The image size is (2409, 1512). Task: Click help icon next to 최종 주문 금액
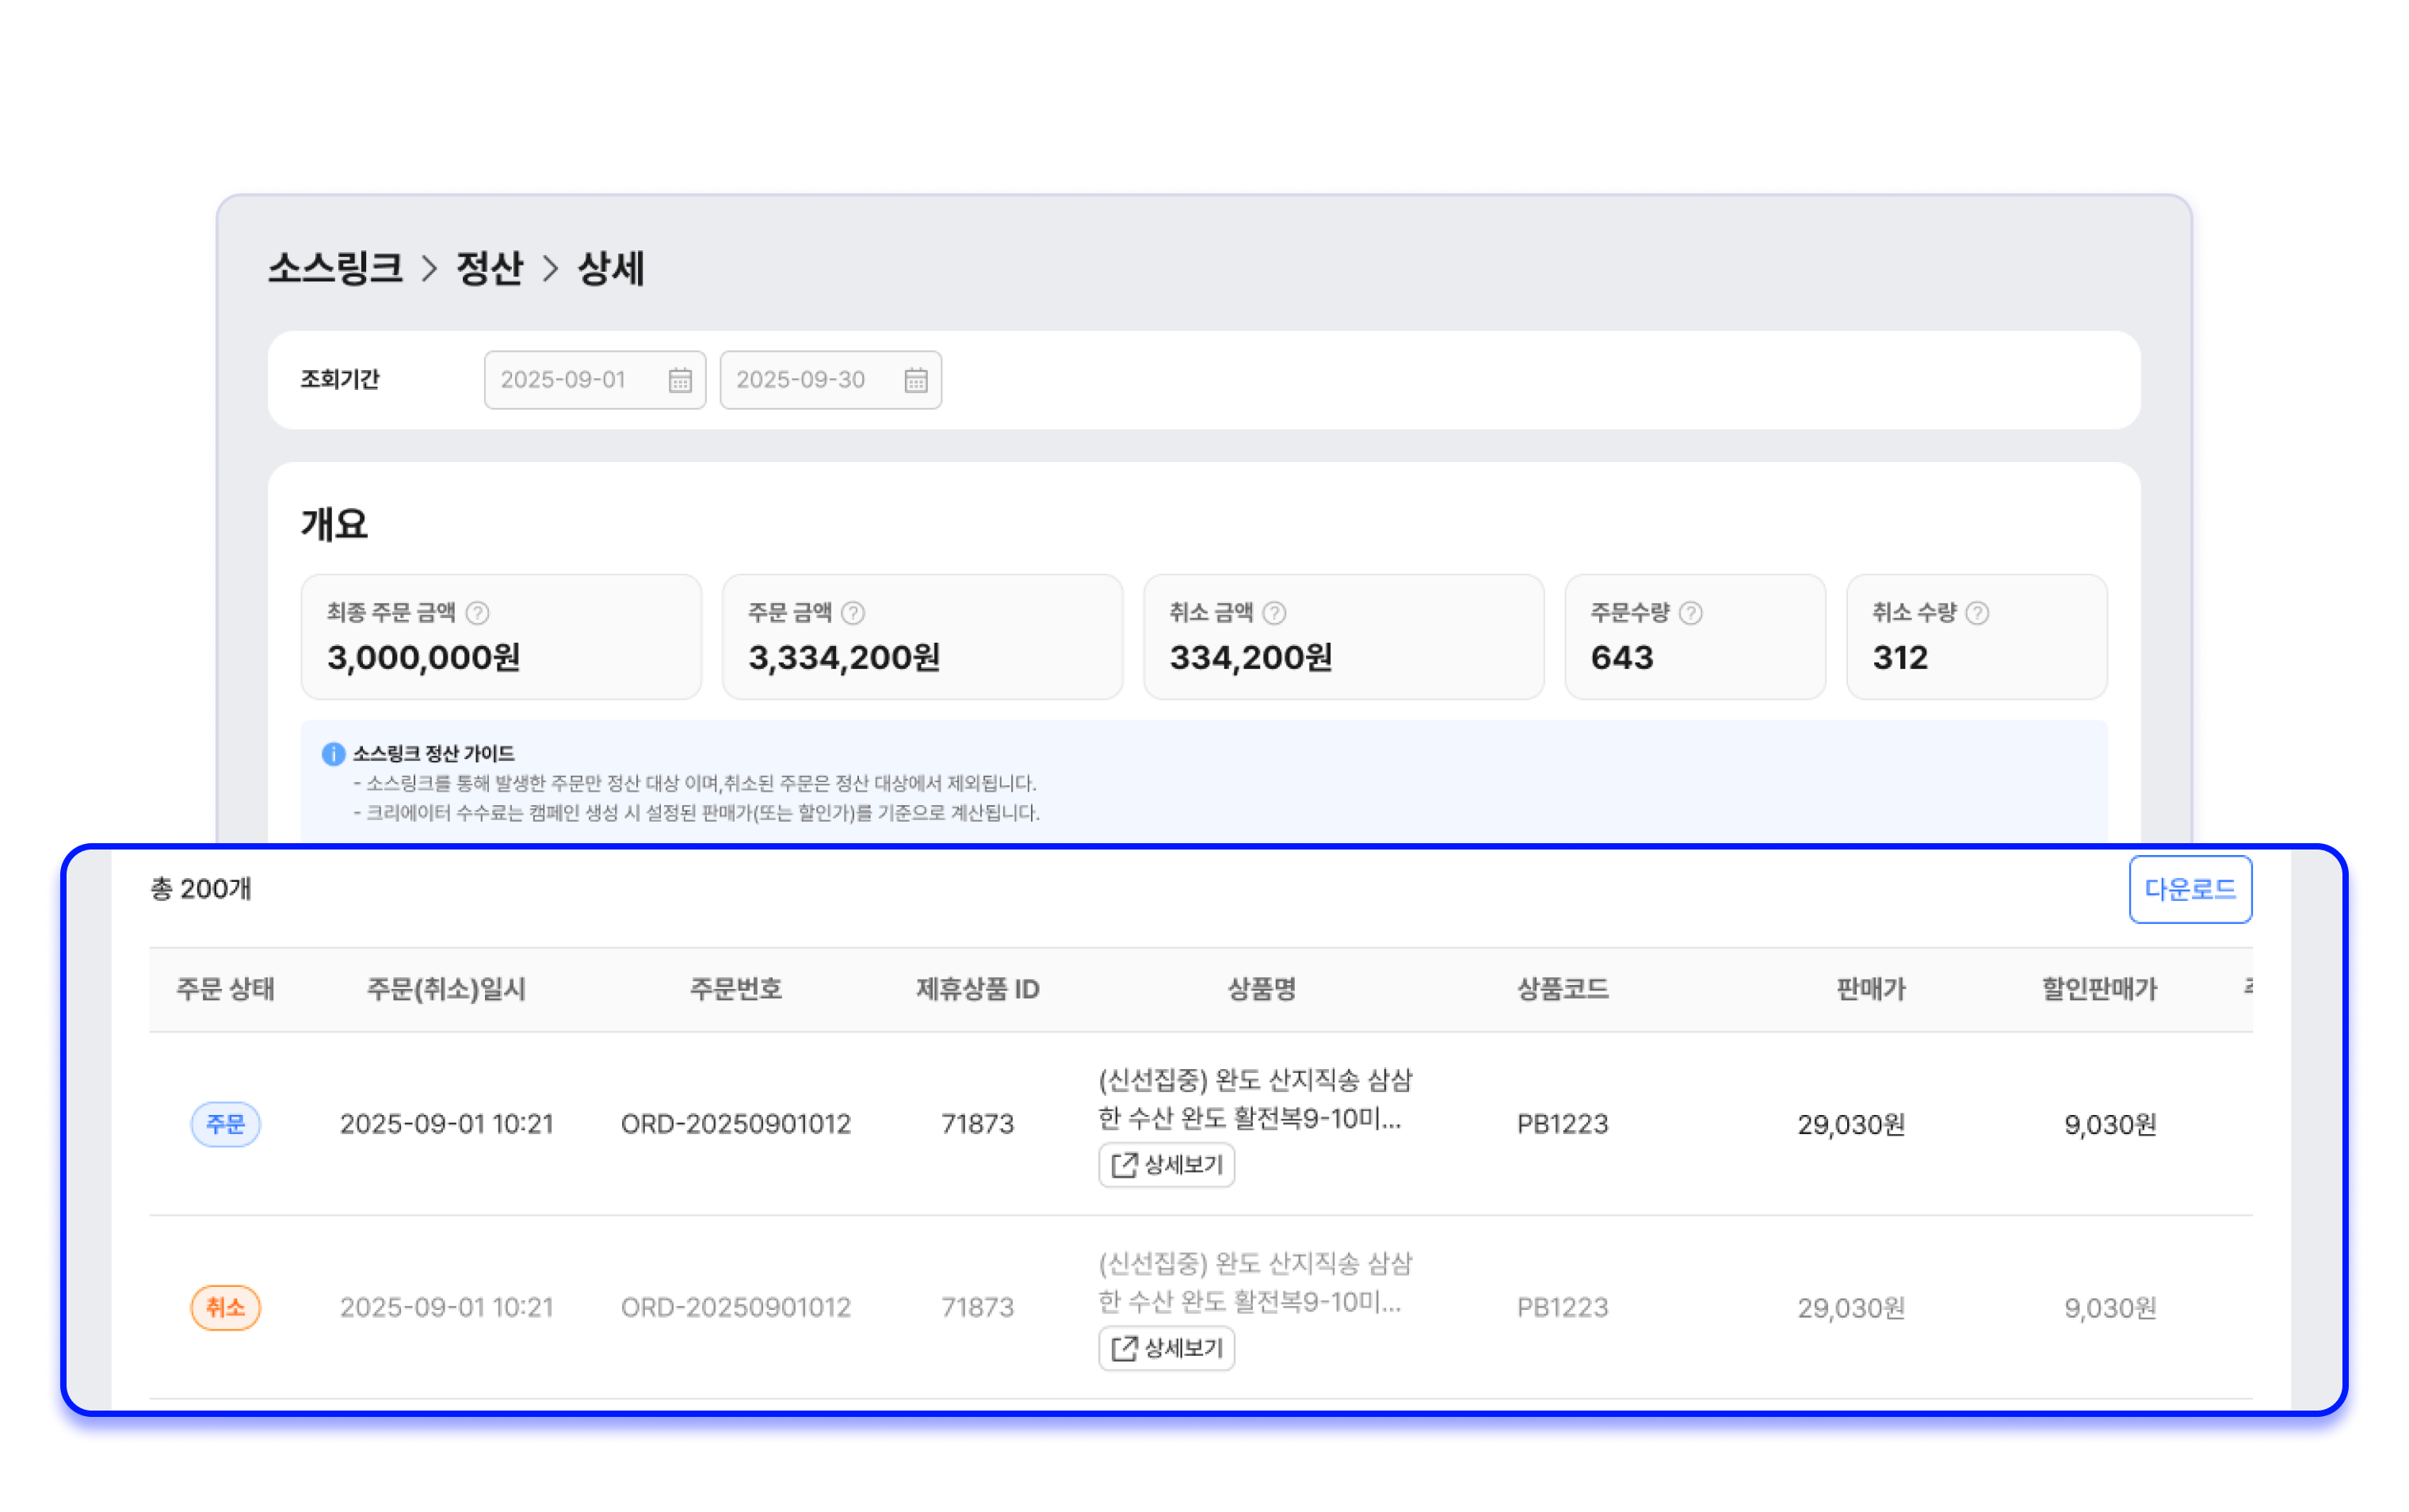[478, 613]
